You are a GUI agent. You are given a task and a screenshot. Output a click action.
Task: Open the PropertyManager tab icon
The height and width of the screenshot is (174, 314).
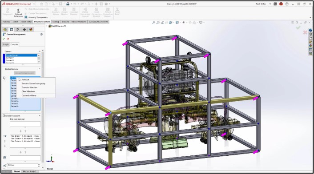point(12,30)
